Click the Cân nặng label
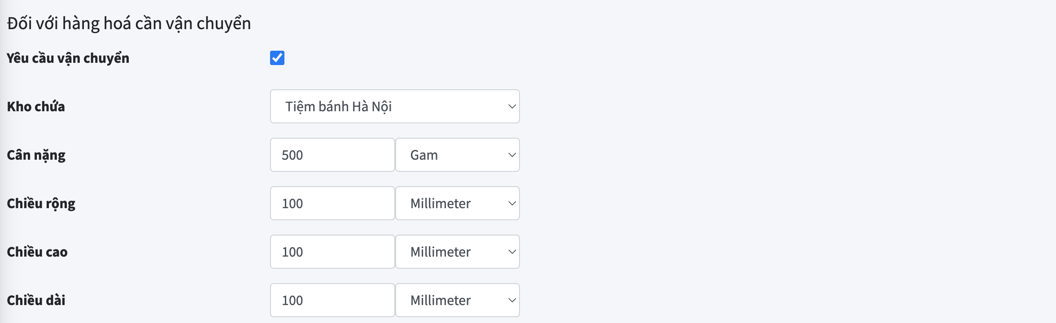1056x323 pixels. click(x=36, y=155)
